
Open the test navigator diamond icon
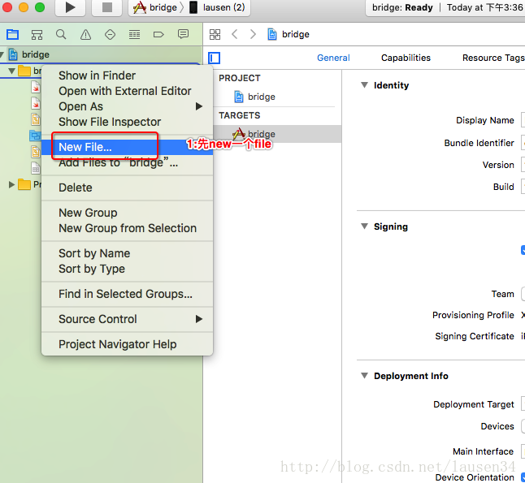pyautogui.click(x=110, y=34)
